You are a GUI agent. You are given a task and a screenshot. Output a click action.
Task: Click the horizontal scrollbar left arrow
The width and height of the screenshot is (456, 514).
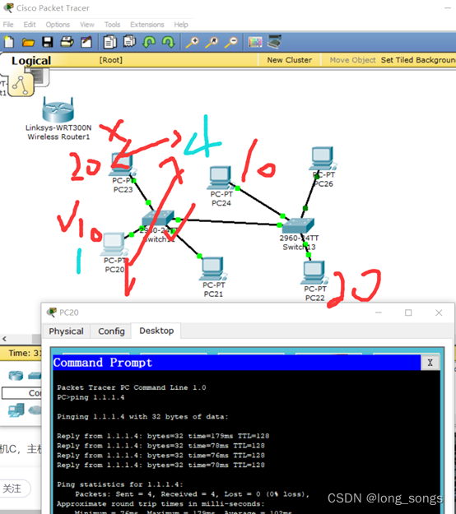tap(4, 339)
